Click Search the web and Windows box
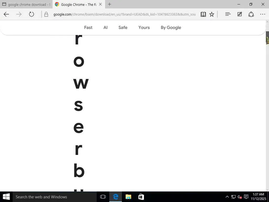The image size is (269, 202). pyautogui.click(x=55, y=197)
